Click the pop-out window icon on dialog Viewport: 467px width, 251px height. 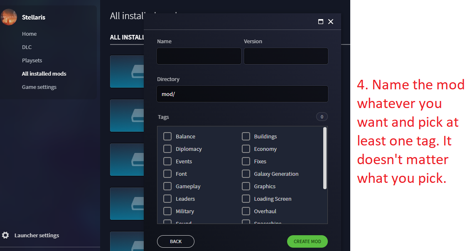[x=320, y=21]
